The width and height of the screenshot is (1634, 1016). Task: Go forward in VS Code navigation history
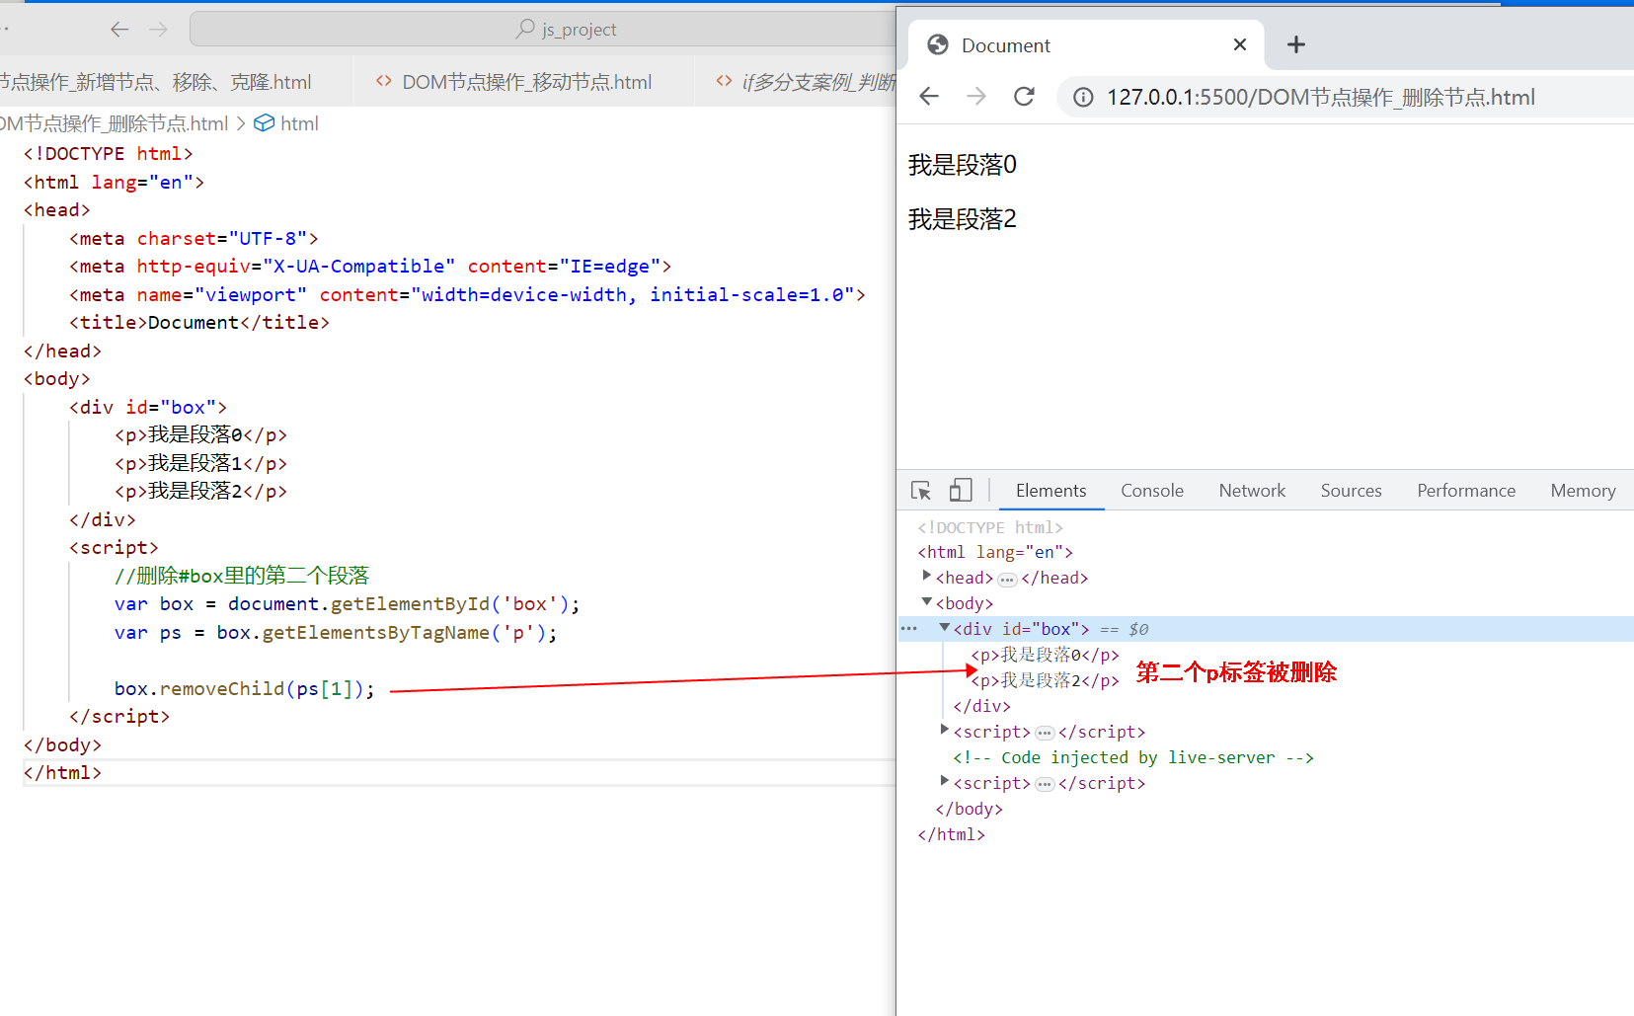pos(158,30)
